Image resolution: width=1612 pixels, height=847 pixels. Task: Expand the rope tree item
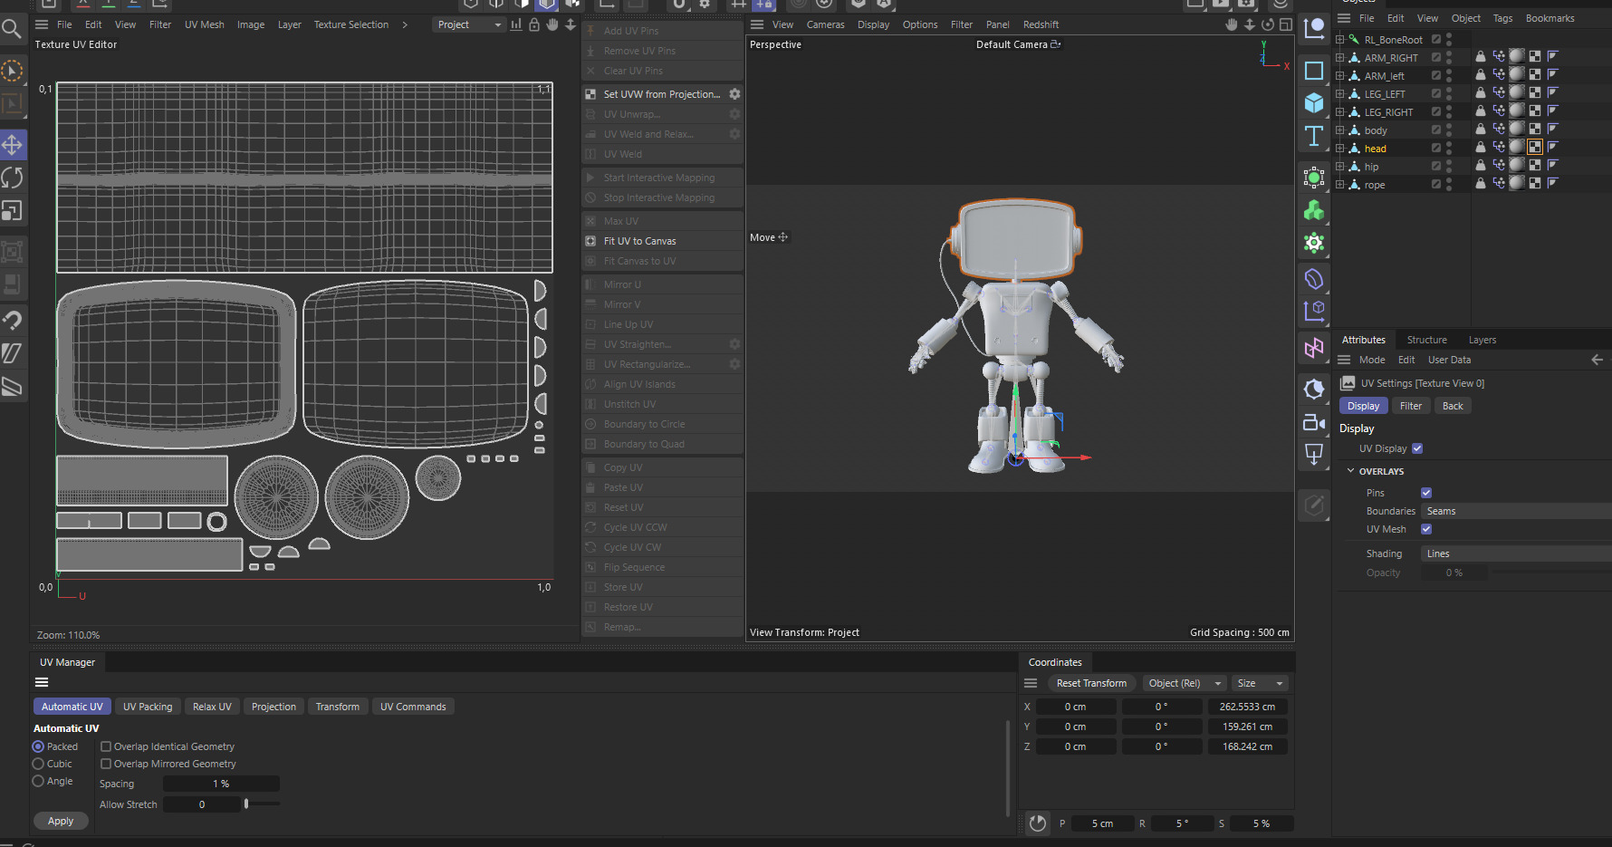(1339, 184)
